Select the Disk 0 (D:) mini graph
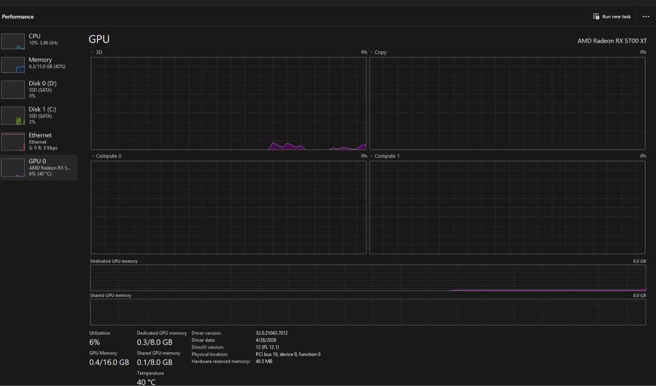Screen dimensions: 656x386 point(13,89)
